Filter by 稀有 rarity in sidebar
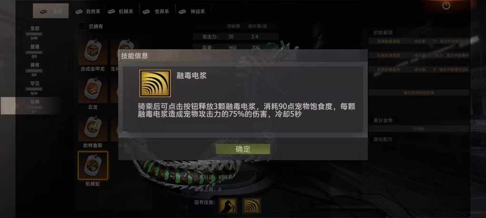 coord(34,69)
